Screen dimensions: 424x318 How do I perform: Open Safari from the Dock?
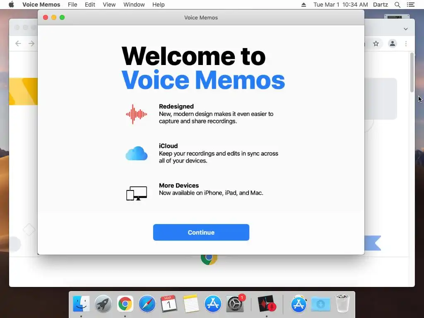(147, 304)
